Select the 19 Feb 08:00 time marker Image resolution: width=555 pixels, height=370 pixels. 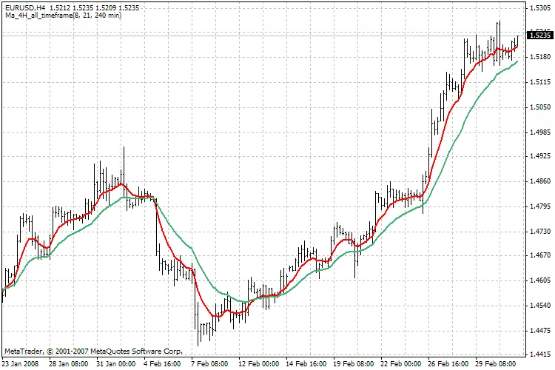click(354, 364)
